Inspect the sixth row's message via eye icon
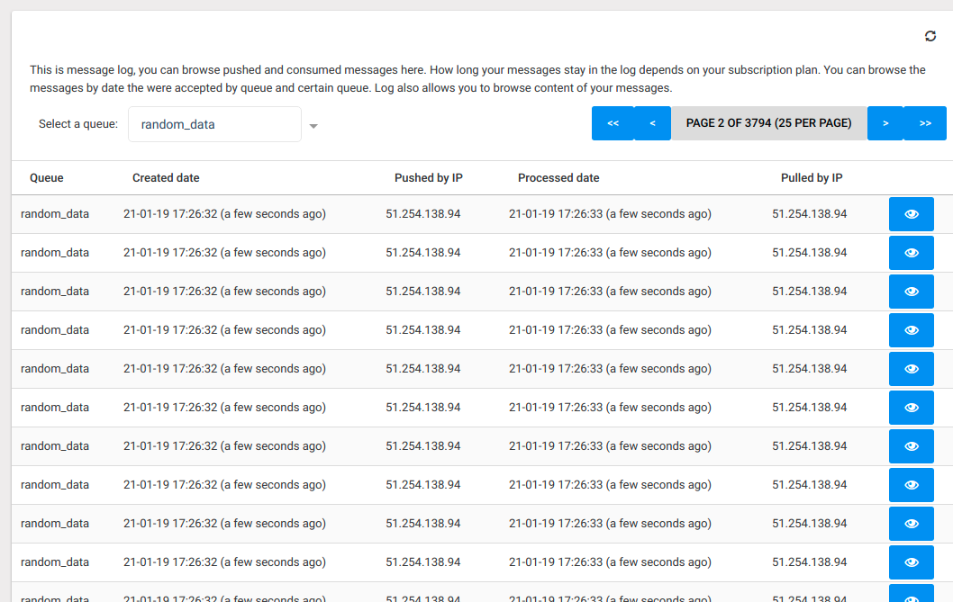Image resolution: width=953 pixels, height=602 pixels. point(911,408)
